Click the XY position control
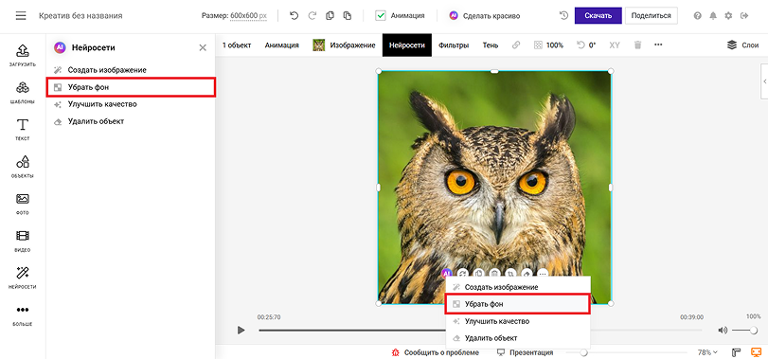This screenshot has height=359, width=768. click(615, 45)
